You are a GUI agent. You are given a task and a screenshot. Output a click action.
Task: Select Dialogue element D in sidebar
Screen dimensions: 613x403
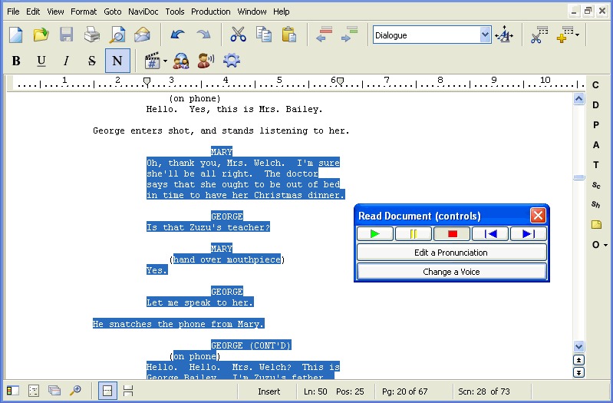coord(595,105)
